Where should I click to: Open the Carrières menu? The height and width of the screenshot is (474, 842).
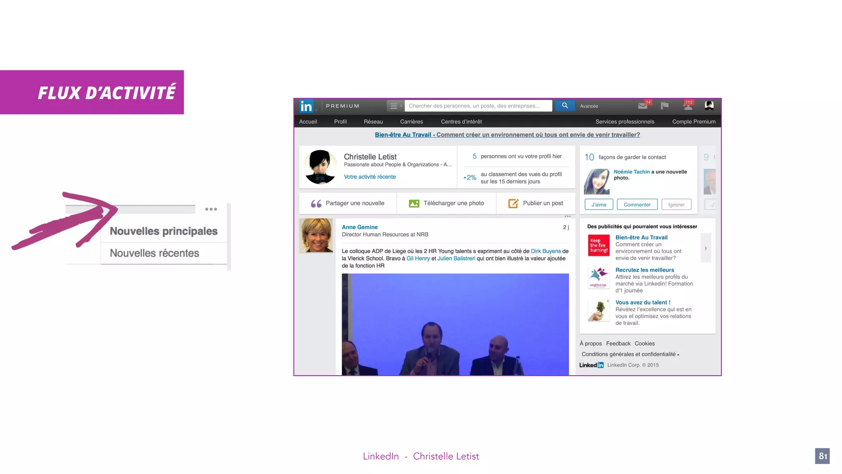click(412, 122)
